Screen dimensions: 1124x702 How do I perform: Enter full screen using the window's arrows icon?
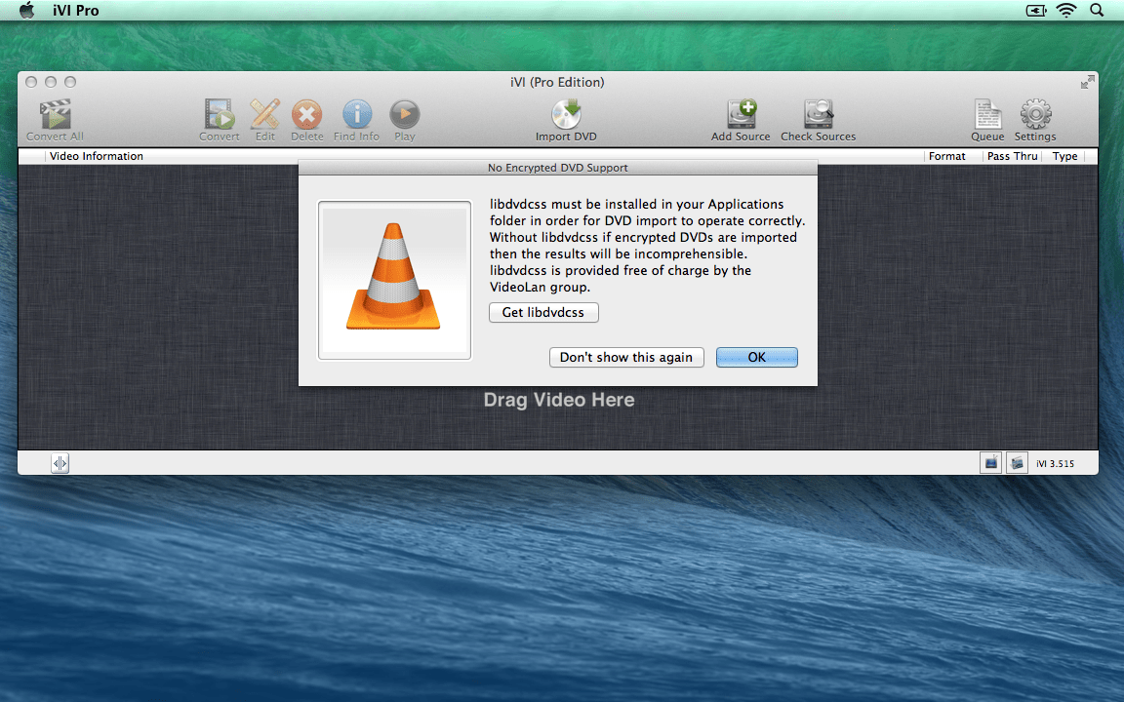tap(1088, 82)
